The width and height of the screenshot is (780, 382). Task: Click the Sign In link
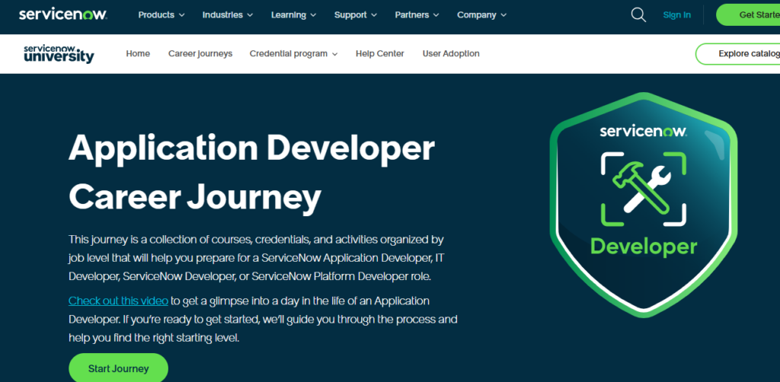click(676, 14)
